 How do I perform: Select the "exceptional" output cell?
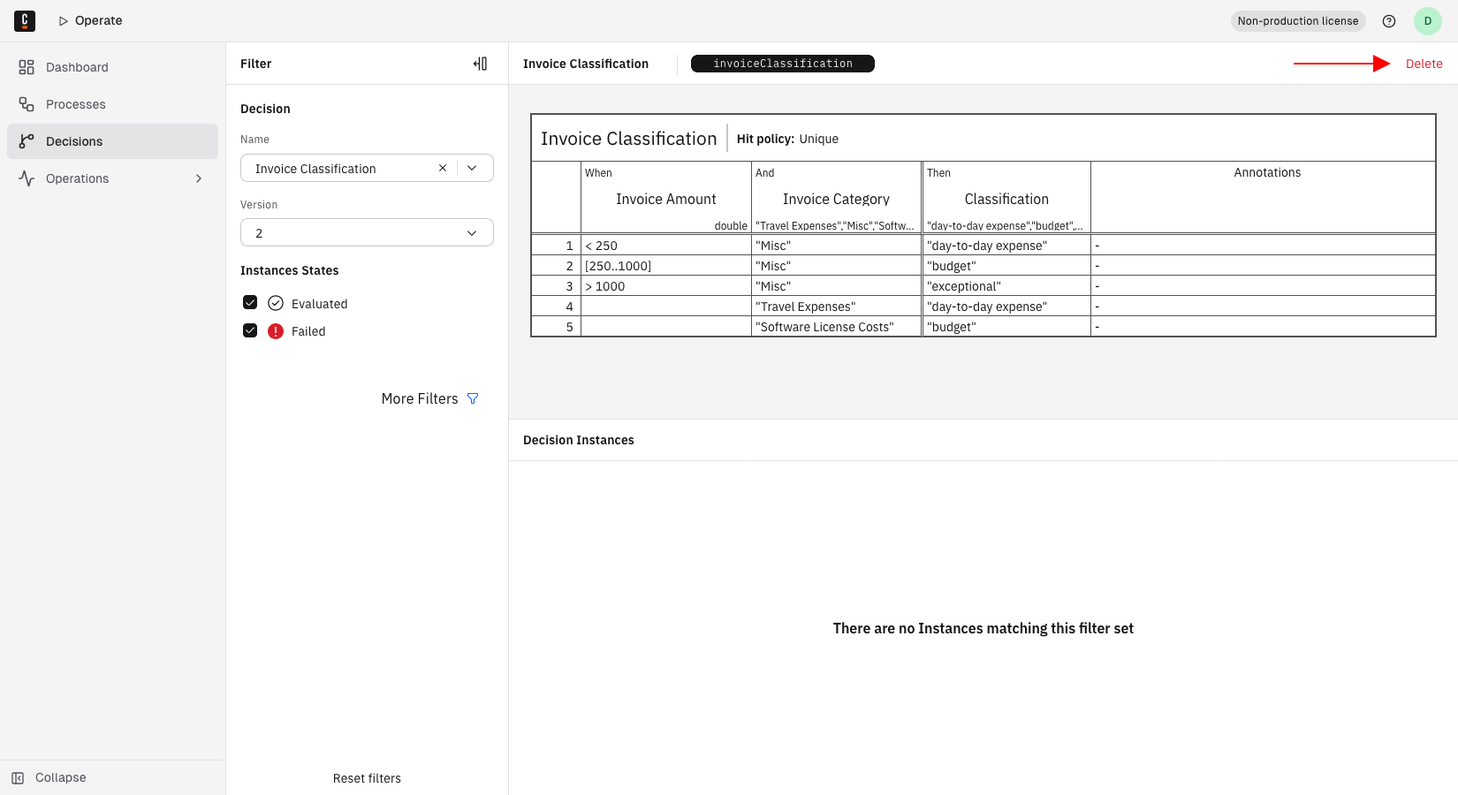[x=1006, y=286]
